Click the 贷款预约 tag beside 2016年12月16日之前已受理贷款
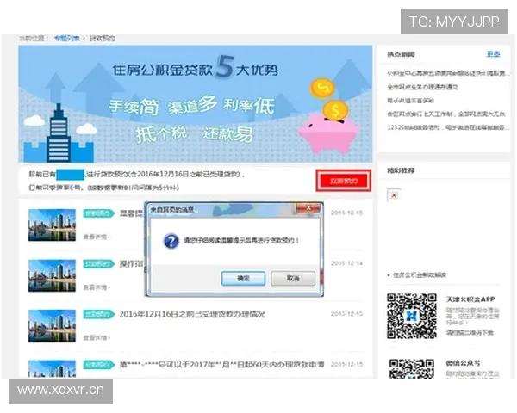This screenshot has width=517, height=413. point(98,314)
